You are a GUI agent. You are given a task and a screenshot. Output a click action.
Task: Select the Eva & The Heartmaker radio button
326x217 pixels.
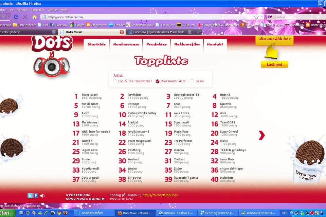pyautogui.click(x=115, y=81)
